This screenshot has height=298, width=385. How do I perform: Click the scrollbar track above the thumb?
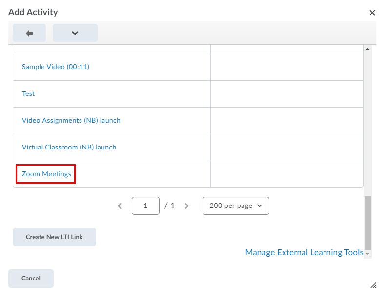368,122
